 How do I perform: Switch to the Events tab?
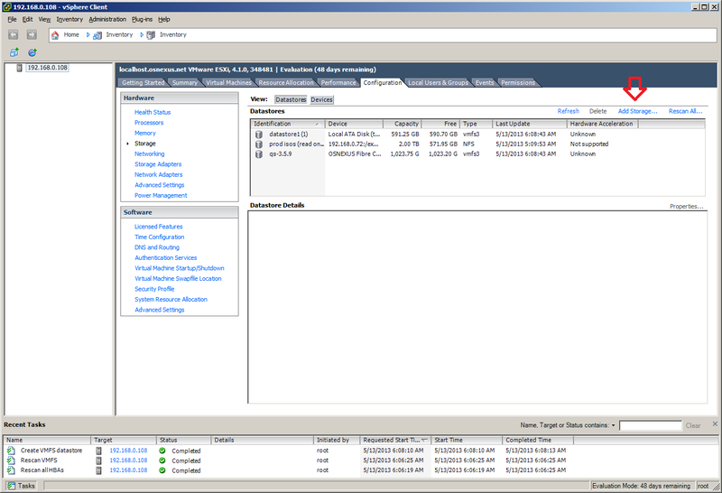(x=485, y=82)
